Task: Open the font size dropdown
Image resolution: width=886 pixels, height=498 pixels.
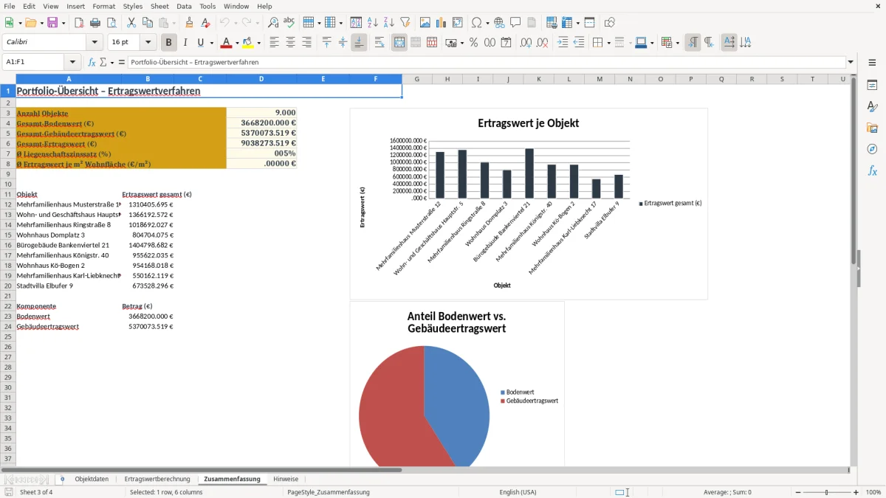Action: tap(148, 43)
